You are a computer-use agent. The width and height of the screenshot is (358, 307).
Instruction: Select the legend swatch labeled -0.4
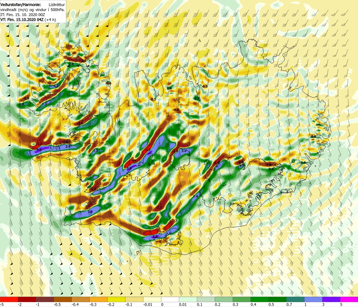81,299
